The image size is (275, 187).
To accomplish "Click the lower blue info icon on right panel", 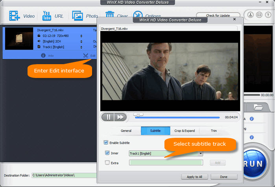I will click(x=252, y=137).
